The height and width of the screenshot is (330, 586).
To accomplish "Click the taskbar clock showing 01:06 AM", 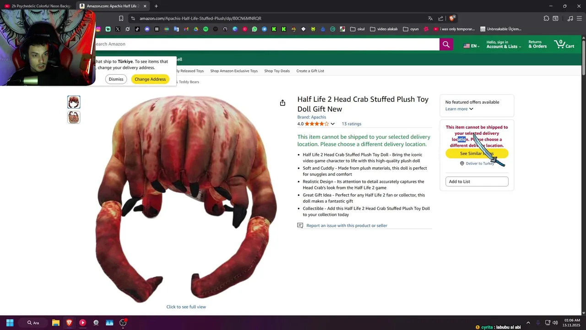I will tap(572, 323).
